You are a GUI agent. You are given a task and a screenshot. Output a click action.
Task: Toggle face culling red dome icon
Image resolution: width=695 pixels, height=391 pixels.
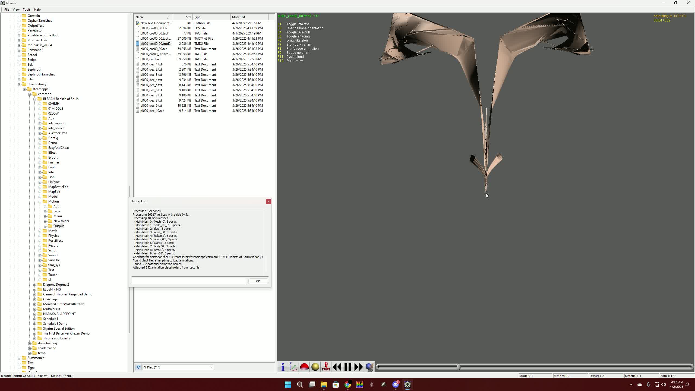click(x=304, y=367)
